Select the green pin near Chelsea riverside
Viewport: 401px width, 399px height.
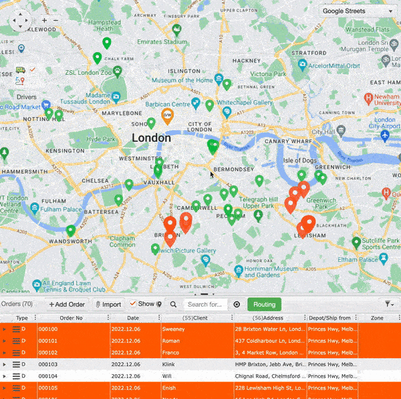pyautogui.click(x=129, y=184)
